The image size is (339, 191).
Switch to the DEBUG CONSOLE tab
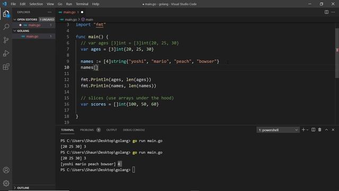click(134, 130)
